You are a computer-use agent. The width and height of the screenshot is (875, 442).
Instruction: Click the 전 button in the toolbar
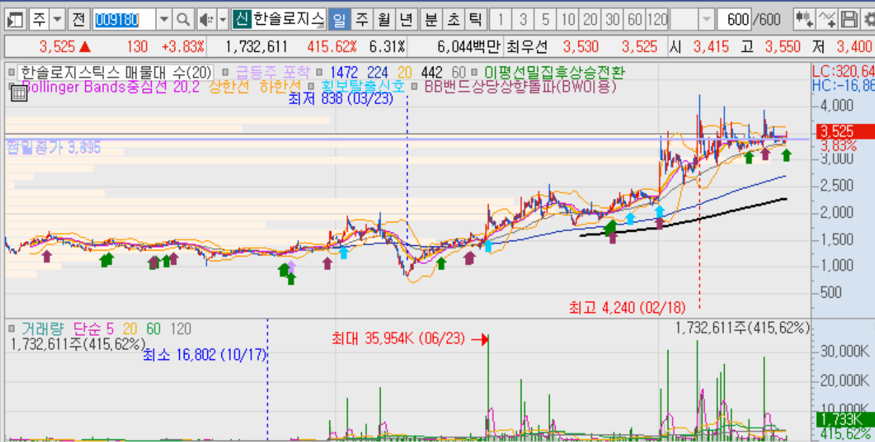click(x=79, y=20)
